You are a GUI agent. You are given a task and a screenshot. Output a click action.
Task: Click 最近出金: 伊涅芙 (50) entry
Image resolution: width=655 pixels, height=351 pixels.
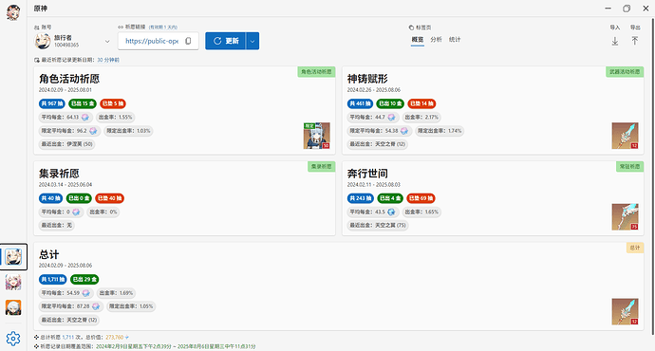click(x=66, y=144)
